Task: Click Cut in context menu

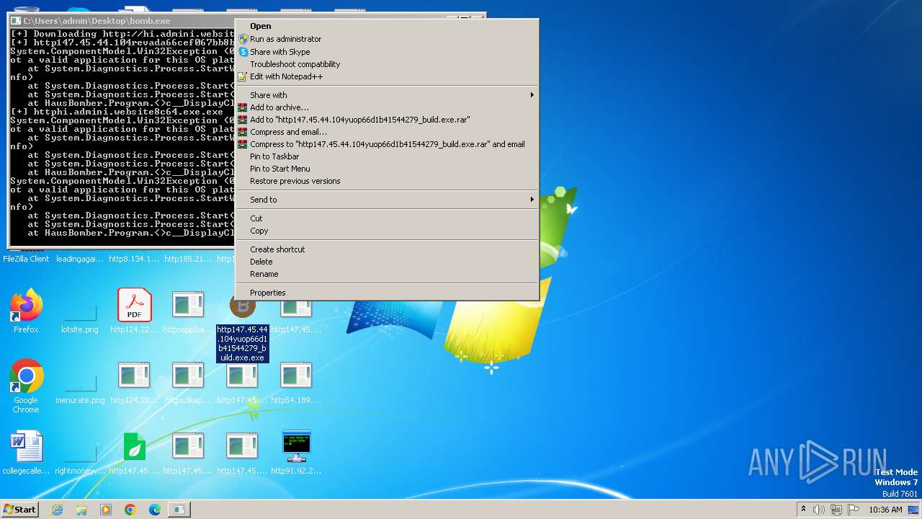Action: click(387, 218)
